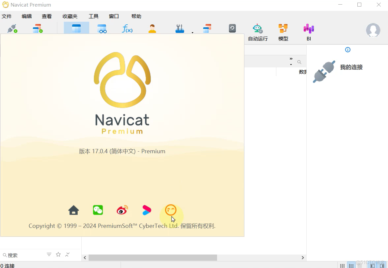Toggle the left pane visibility button
The height and width of the screenshot is (268, 388).
pyautogui.click(x=373, y=265)
